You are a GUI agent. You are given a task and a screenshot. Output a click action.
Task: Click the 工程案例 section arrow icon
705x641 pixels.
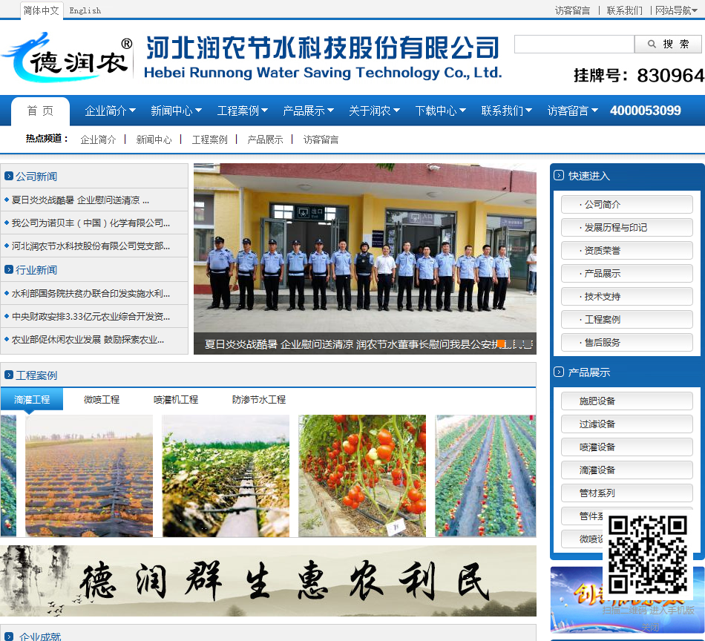9,375
